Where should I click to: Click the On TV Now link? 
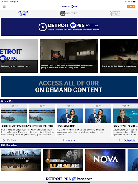(x=10, y=140)
